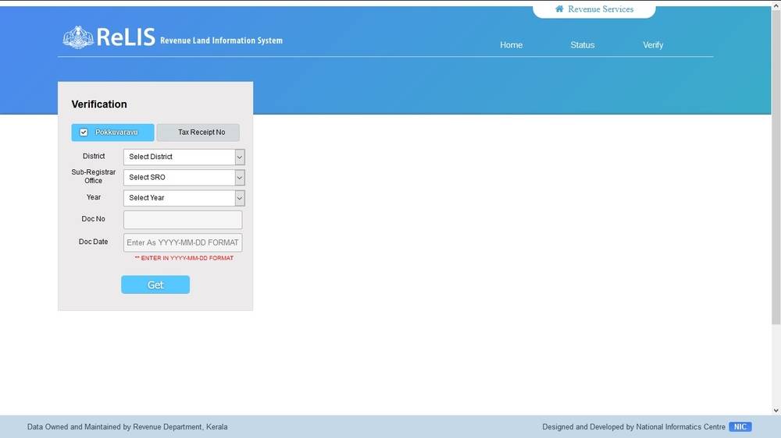781x438 pixels.
Task: Switch to Tax Receipt No verification
Action: coord(198,132)
